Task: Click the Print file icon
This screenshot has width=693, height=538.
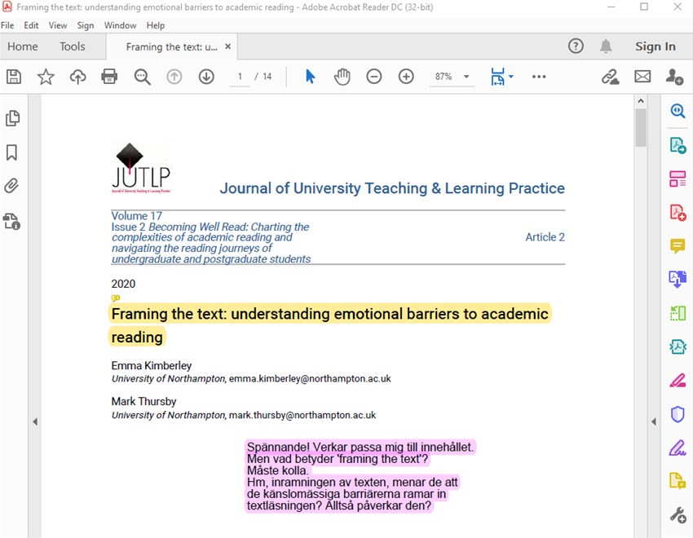Action: [109, 77]
